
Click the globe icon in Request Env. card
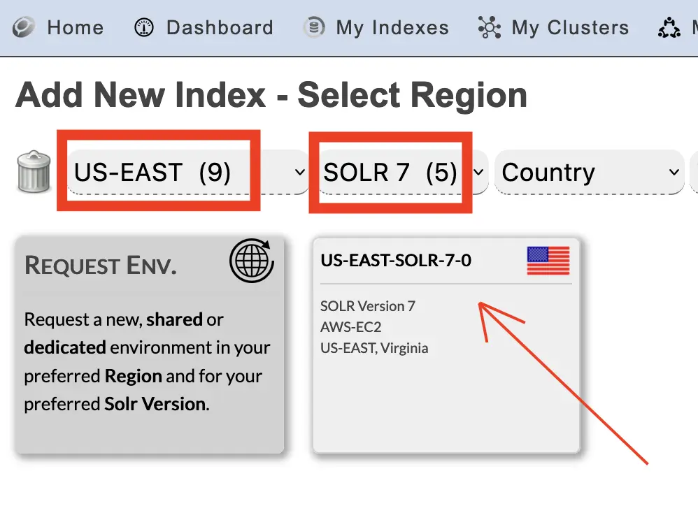(252, 261)
